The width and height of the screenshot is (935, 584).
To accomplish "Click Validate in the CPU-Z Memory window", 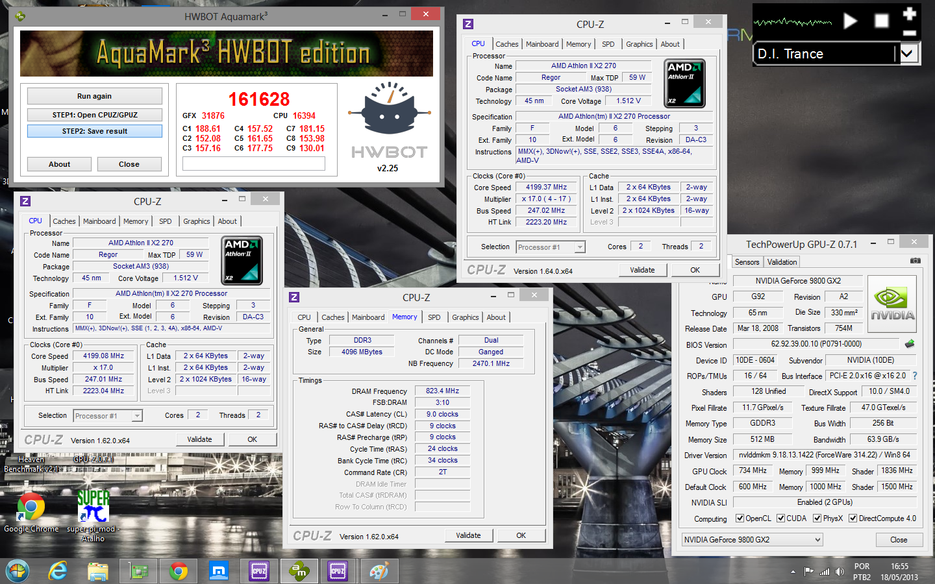I will pyautogui.click(x=468, y=535).
